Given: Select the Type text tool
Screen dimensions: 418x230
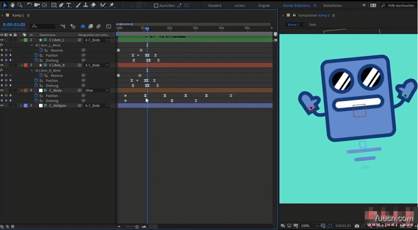Looking at the screenshot, I should (x=69, y=5).
